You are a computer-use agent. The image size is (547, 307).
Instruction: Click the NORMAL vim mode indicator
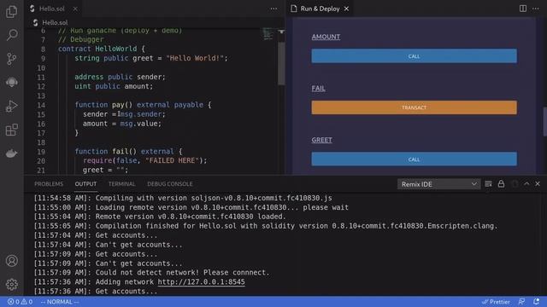click(60, 302)
